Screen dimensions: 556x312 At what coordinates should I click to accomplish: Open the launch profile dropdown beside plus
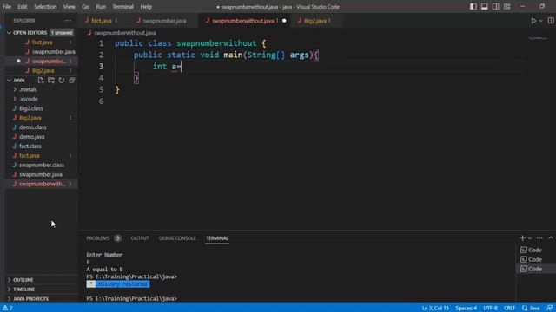(530, 238)
